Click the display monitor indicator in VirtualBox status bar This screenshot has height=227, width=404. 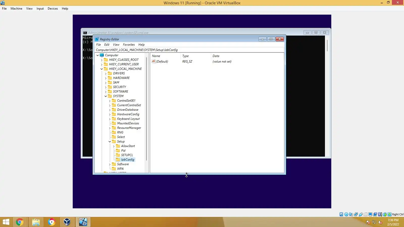[x=370, y=214]
